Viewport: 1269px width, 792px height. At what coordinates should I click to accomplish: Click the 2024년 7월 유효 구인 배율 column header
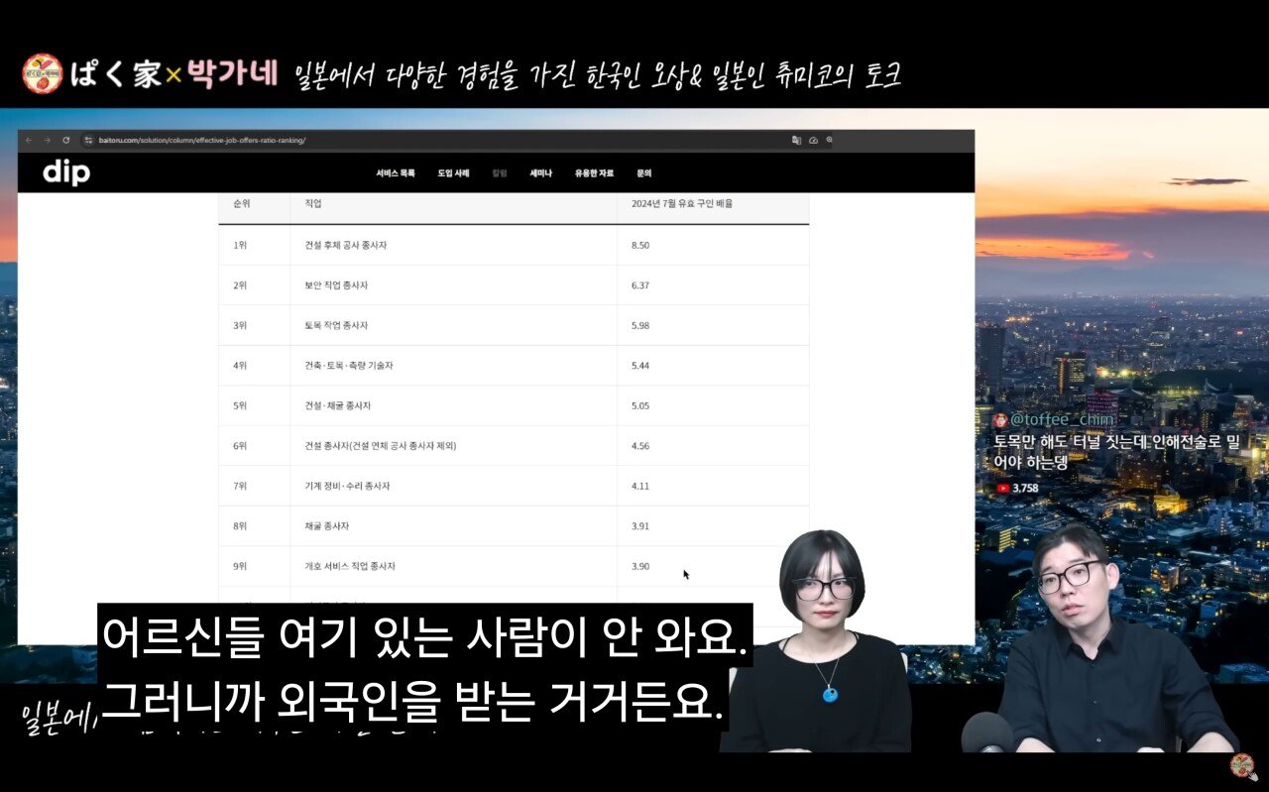682,204
